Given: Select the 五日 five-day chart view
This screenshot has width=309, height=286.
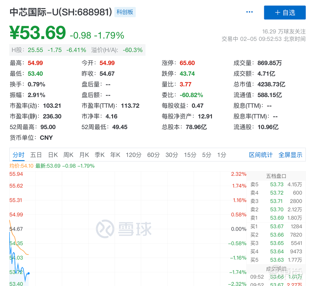Looking at the screenshot, I should pyautogui.click(x=36, y=155).
